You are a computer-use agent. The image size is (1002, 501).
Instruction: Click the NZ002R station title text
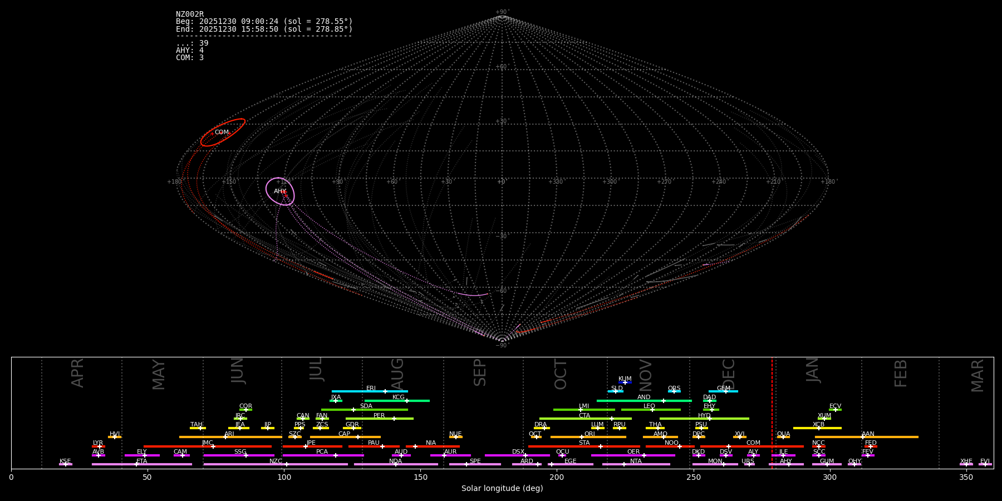tap(190, 14)
